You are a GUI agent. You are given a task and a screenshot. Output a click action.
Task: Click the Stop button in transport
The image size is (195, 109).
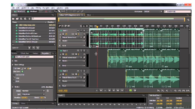click(x=97, y=91)
